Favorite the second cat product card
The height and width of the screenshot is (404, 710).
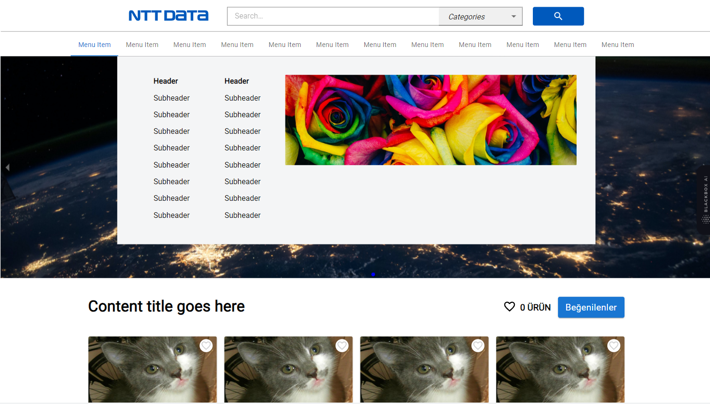tap(341, 346)
